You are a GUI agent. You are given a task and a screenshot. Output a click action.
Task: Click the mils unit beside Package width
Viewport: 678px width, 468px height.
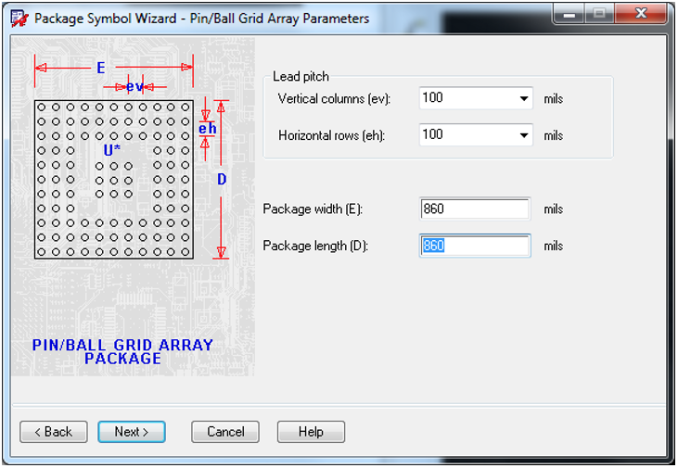554,209
